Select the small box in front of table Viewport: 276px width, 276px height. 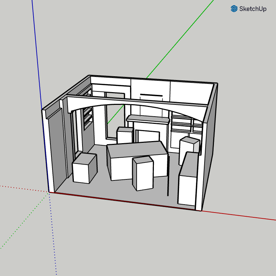[x=143, y=174]
